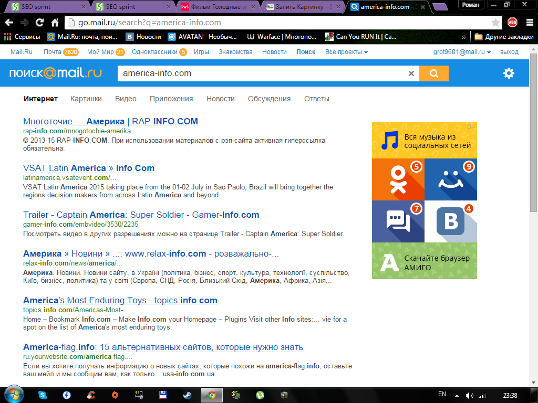The image size is (538, 403).
Task: Click the выход logout link
Action: coord(509,52)
